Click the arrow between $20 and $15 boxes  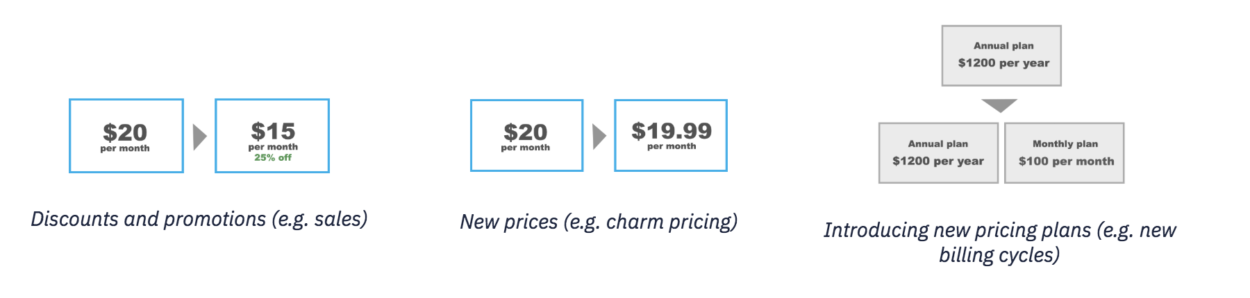pos(199,137)
